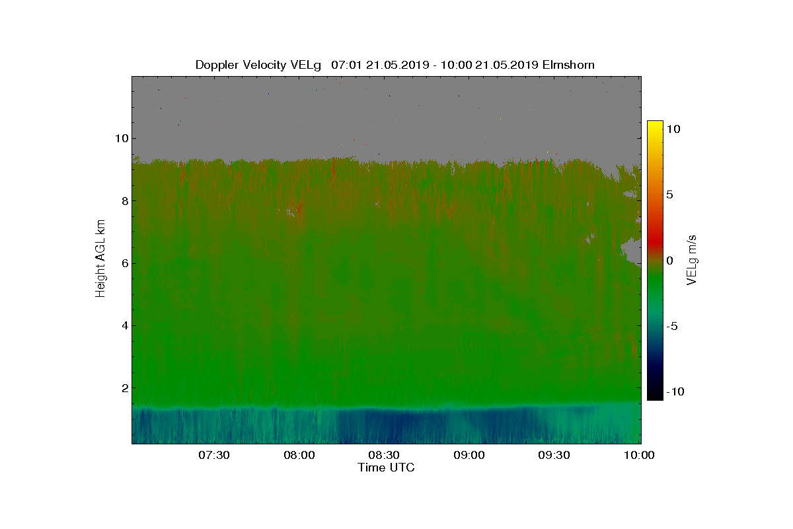Click the 'Height AGL km' y-axis label
This screenshot has height=529, width=793.
pyautogui.click(x=101, y=259)
